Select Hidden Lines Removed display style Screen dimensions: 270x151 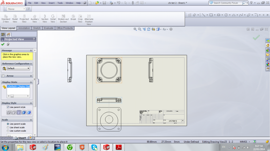19,113
